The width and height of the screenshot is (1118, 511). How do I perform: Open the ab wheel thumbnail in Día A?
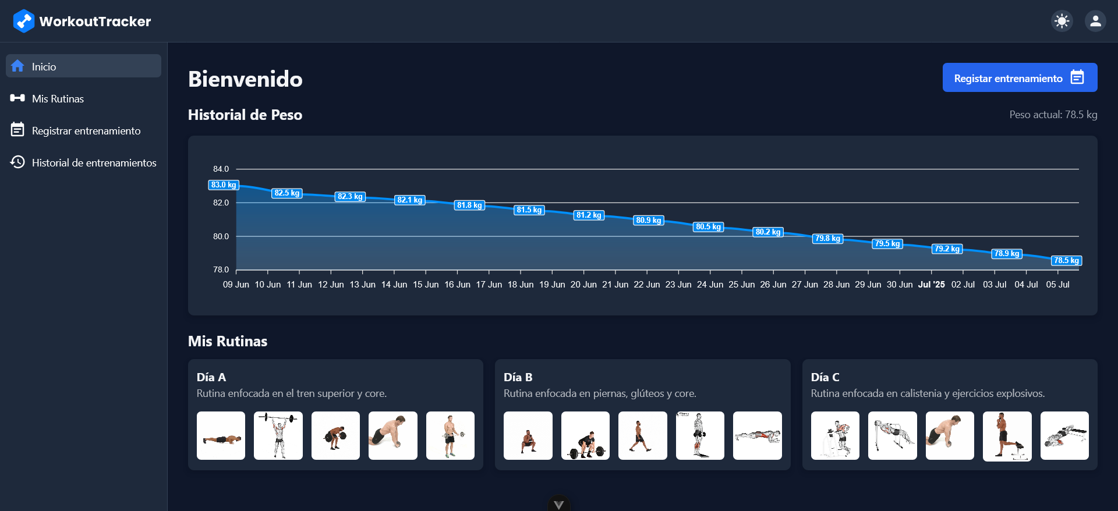click(x=393, y=436)
